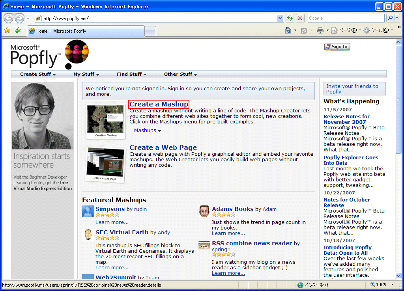Open the SEC Virtual Earth mashup link
Viewport: 404px width, 291px height.
122,232
